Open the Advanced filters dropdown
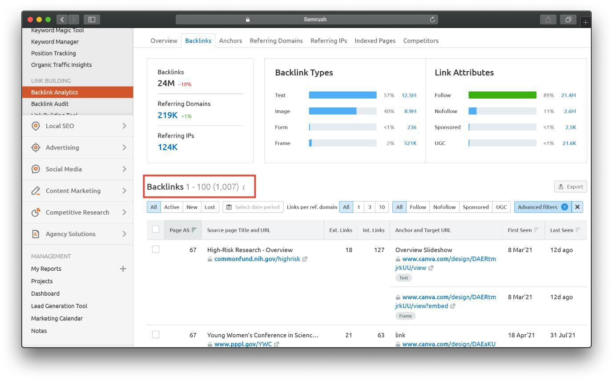 coord(543,207)
